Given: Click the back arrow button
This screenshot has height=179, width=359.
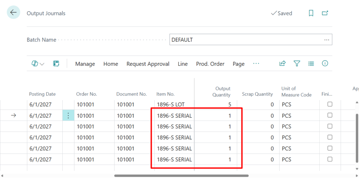Looking at the screenshot, I should 13,13.
